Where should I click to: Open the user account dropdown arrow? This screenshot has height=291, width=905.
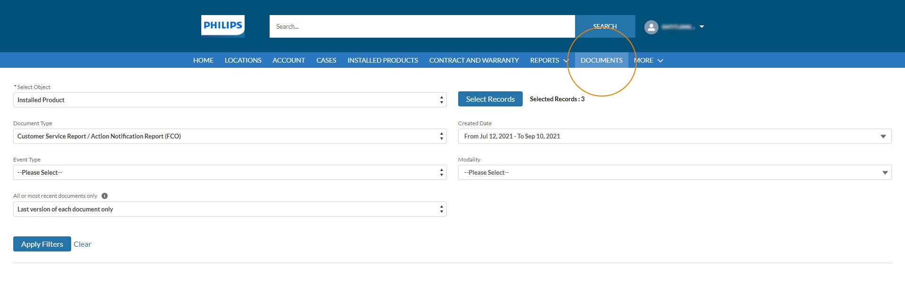click(x=701, y=27)
